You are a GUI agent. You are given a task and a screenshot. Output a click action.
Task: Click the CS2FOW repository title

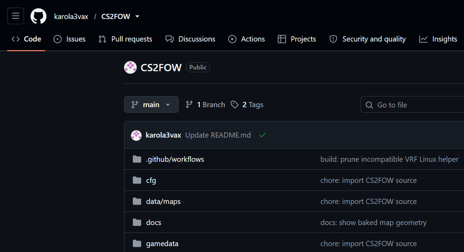[x=161, y=67]
